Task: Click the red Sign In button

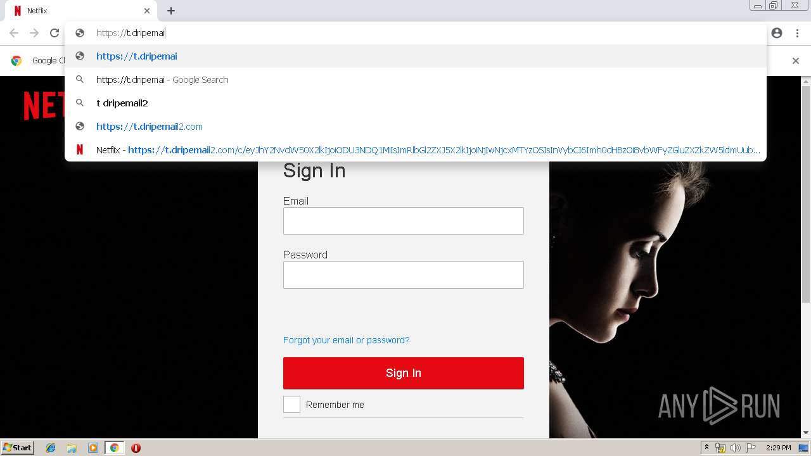Action: 404,373
